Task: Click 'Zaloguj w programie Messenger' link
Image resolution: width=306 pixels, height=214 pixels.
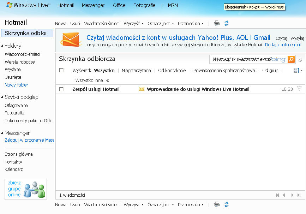Action: click(x=29, y=140)
